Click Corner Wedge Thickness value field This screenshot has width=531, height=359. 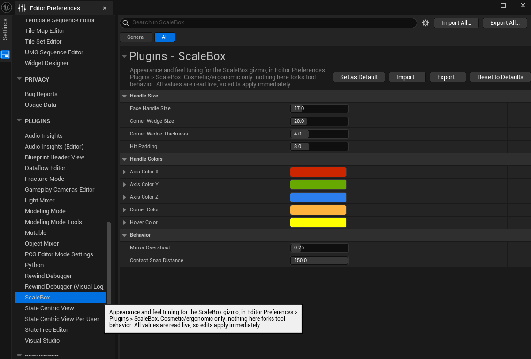pyautogui.click(x=319, y=134)
